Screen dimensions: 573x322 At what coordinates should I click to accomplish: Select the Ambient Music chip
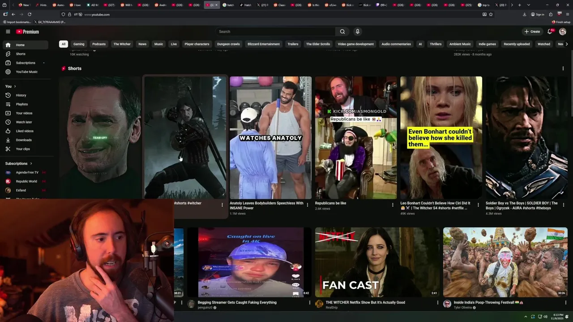[460, 44]
